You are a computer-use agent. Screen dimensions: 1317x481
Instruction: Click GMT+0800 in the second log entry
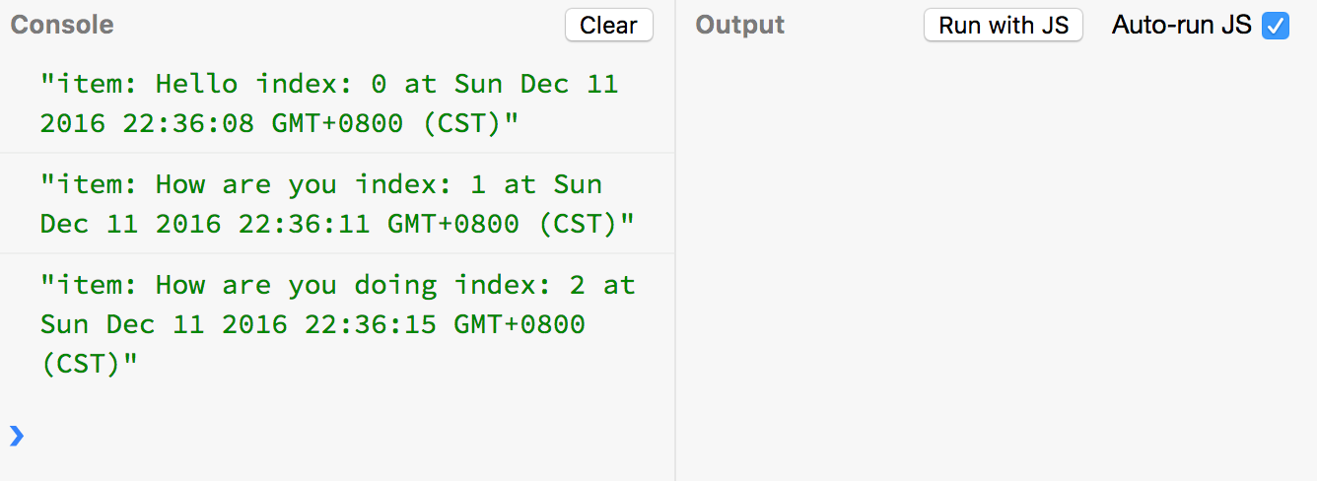click(x=453, y=225)
